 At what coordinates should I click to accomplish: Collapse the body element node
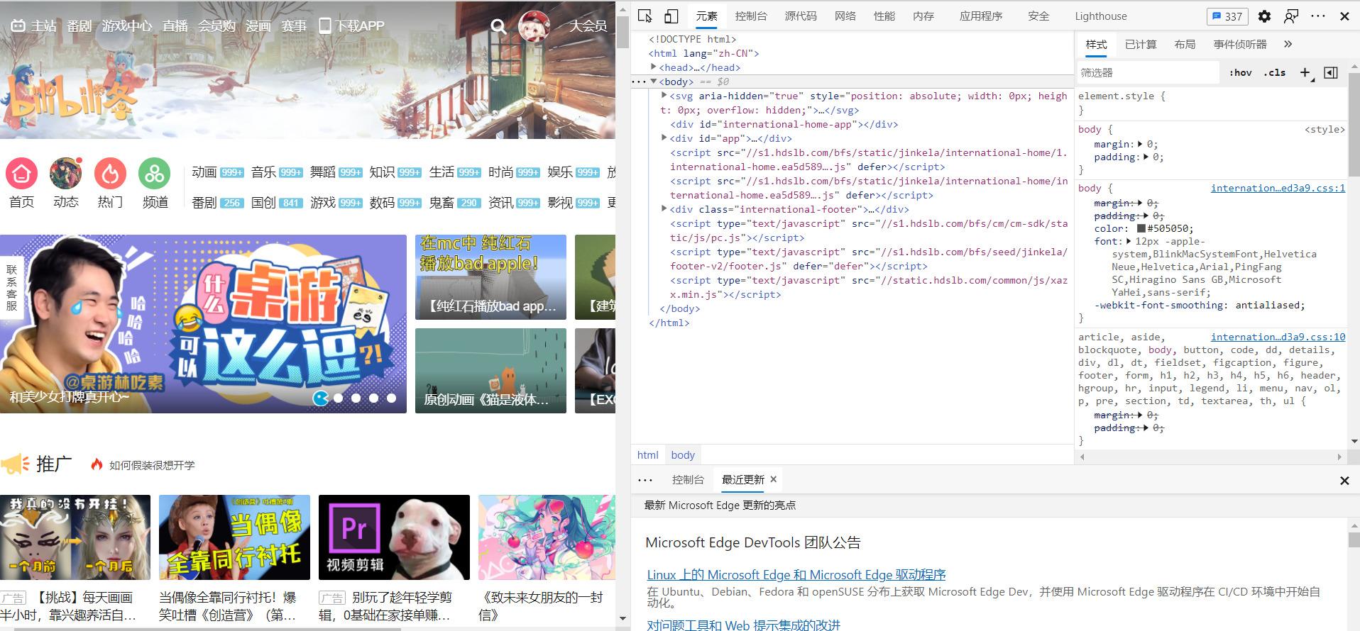tap(654, 82)
